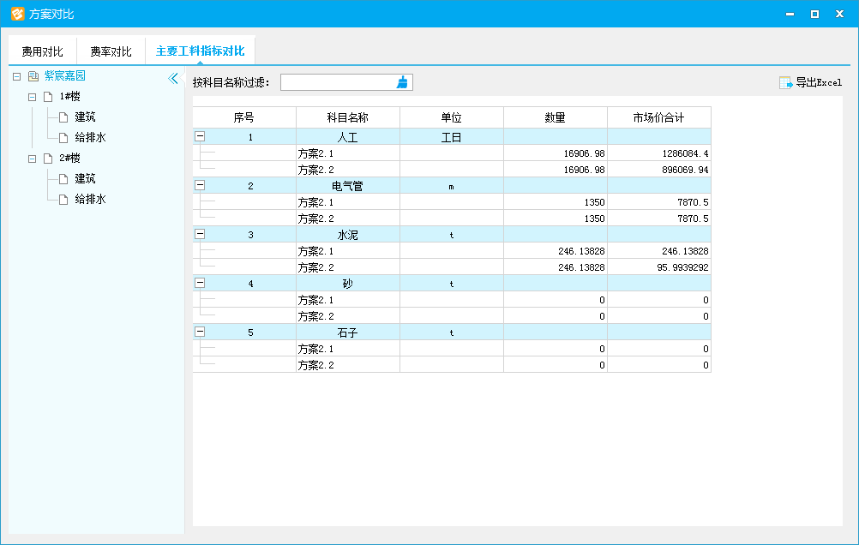Click the 科目名称 filter input field
Image resolution: width=859 pixels, height=545 pixels.
[x=337, y=82]
